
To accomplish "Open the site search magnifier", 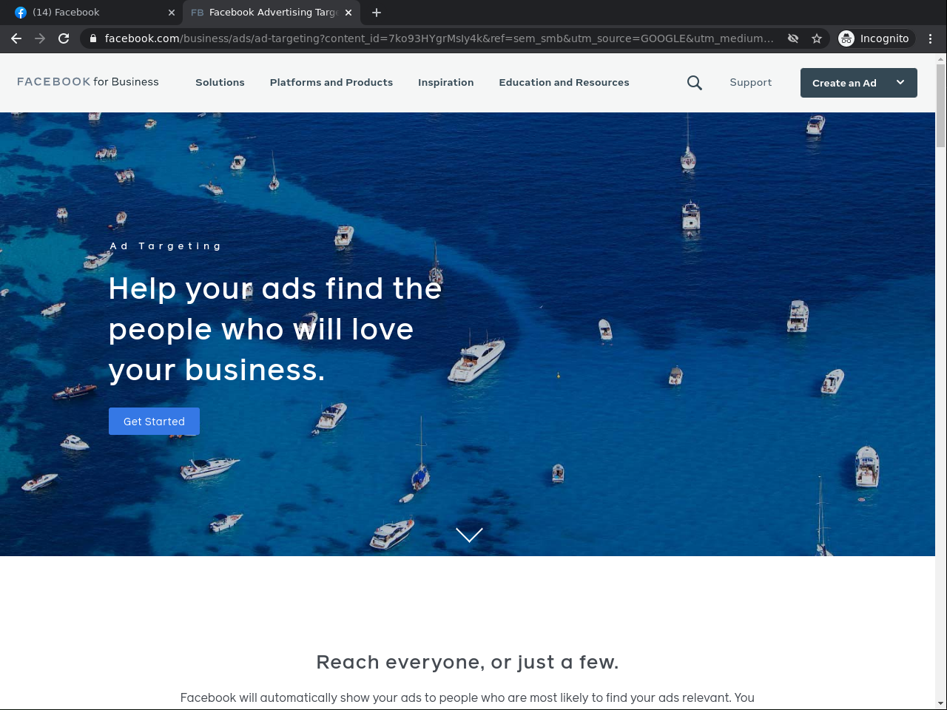I will point(695,83).
